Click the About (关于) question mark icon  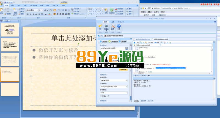119,26
